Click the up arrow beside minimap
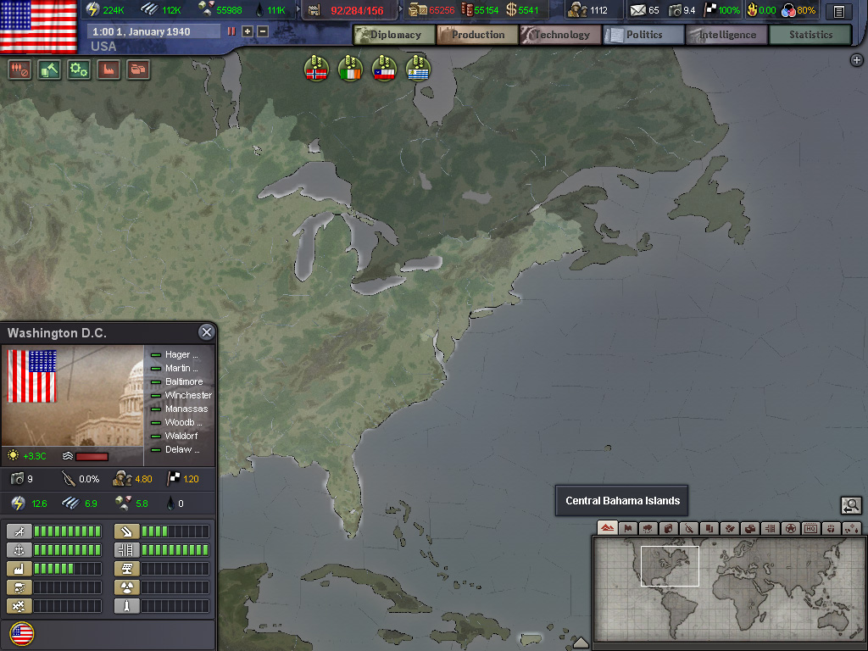 click(580, 643)
